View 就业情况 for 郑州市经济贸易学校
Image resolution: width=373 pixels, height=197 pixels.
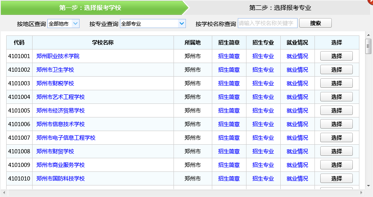pos(297,110)
